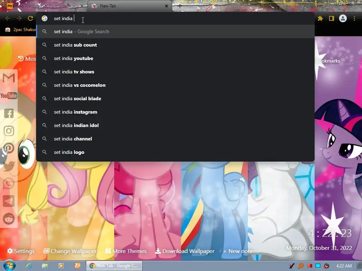
Task: Open More Themes link
Action: (126, 251)
